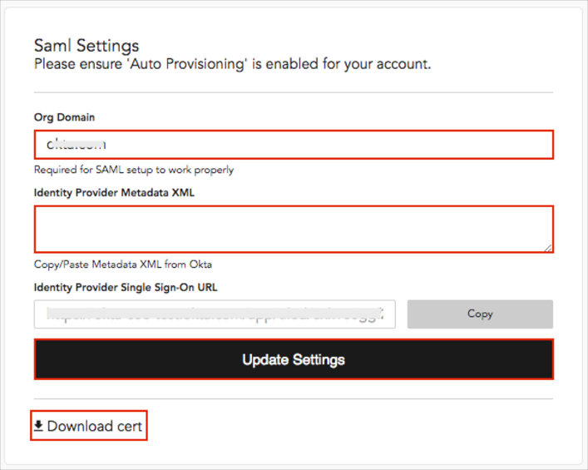Click the Saml Settings heading
The height and width of the screenshot is (470, 588).
point(86,45)
